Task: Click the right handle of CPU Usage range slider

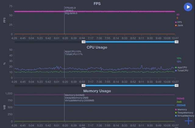Action: tap(176, 86)
